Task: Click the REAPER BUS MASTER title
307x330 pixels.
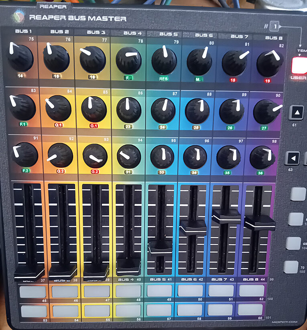Action: click(x=77, y=18)
